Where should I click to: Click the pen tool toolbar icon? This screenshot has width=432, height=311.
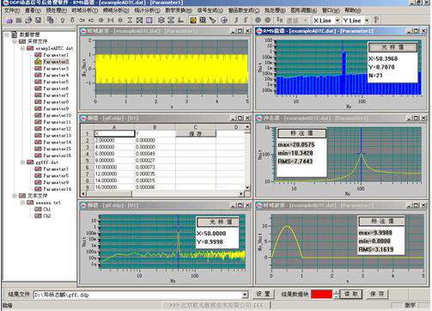click(212, 21)
